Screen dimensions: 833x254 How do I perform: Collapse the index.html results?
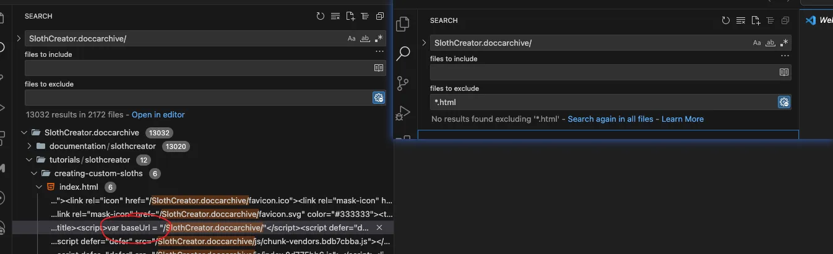(39, 187)
